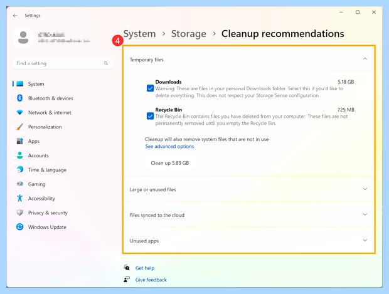This screenshot has width=389, height=294.
Task: Click the Accounts person icon
Action: (x=20, y=155)
